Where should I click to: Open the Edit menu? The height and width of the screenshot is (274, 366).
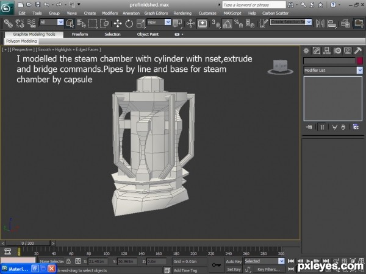point(22,13)
